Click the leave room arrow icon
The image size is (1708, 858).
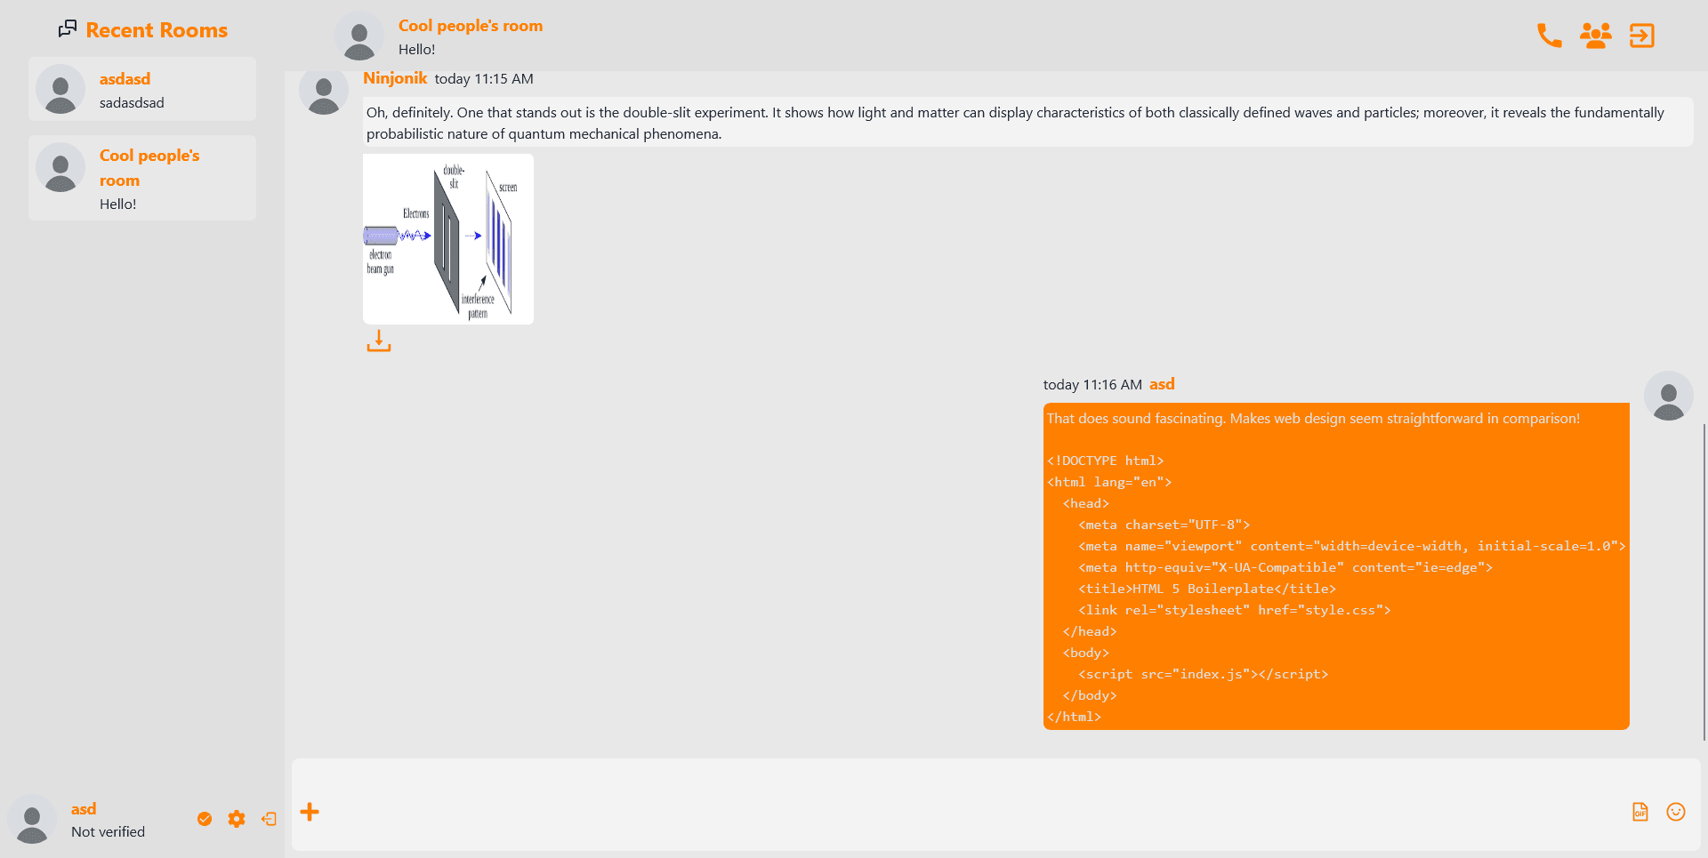click(x=1641, y=36)
